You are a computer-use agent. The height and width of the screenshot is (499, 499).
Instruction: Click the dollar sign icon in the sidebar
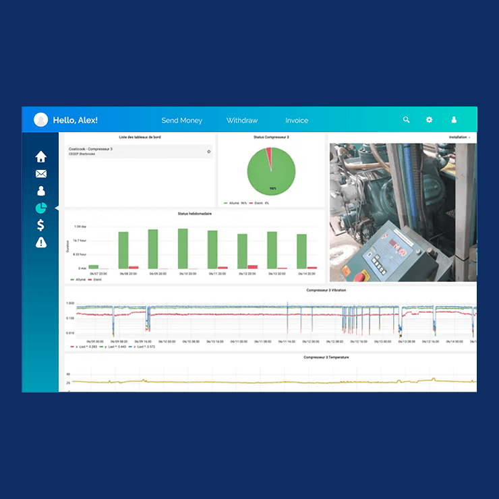tap(40, 225)
